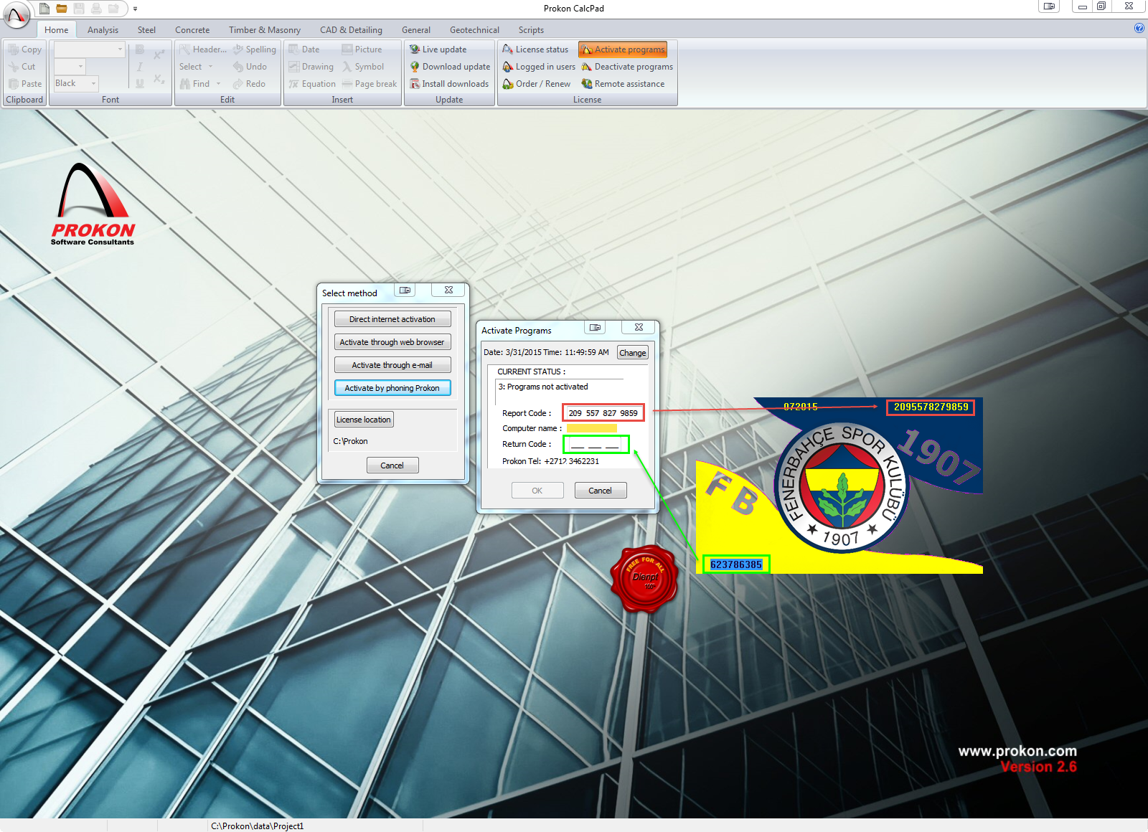Toggle Italic formatting
Viewport: 1148px width, 832px height.
point(140,67)
